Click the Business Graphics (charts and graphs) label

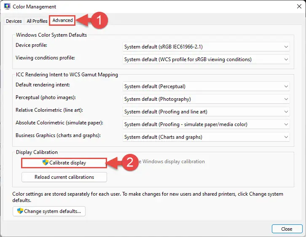[58, 135]
